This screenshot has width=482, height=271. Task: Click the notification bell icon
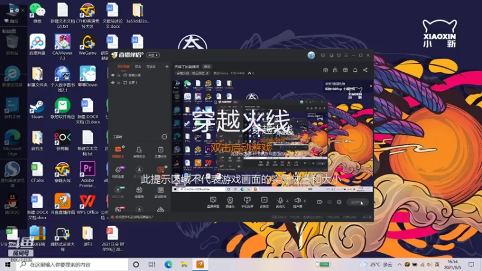(355, 70)
